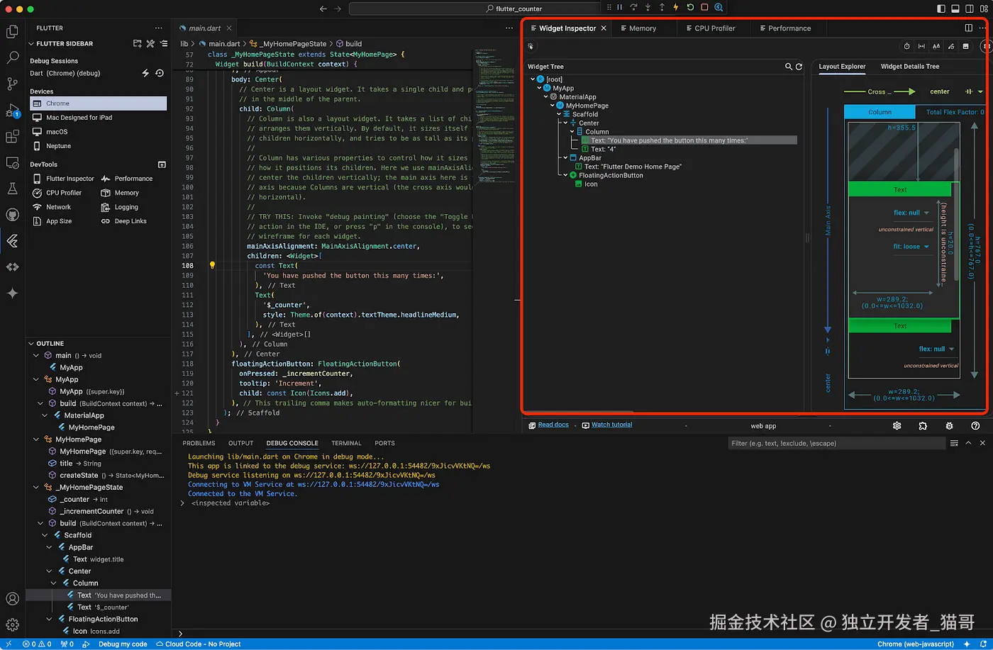
Task: Select FloatingActionButton in Widget Tree
Action: [x=611, y=175]
